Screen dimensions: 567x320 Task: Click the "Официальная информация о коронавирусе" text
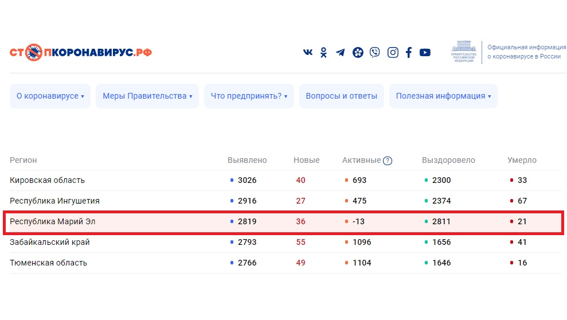(x=524, y=52)
